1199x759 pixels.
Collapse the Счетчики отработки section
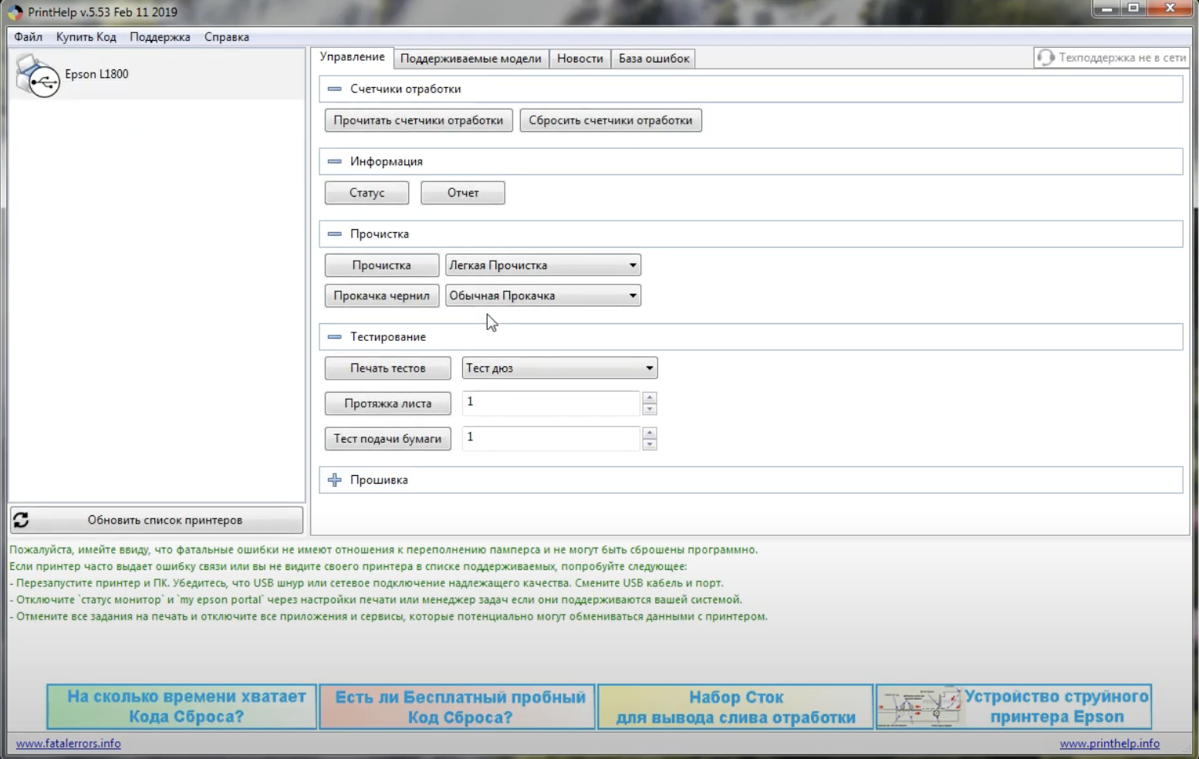click(334, 89)
